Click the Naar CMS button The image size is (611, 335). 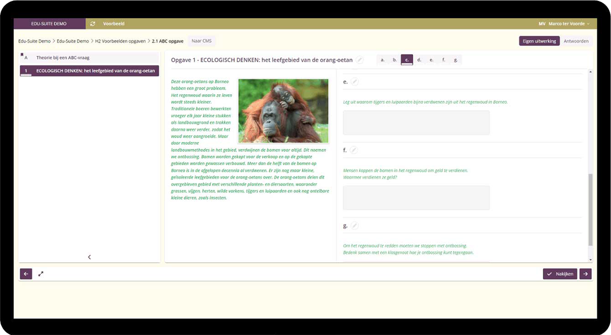(x=201, y=41)
